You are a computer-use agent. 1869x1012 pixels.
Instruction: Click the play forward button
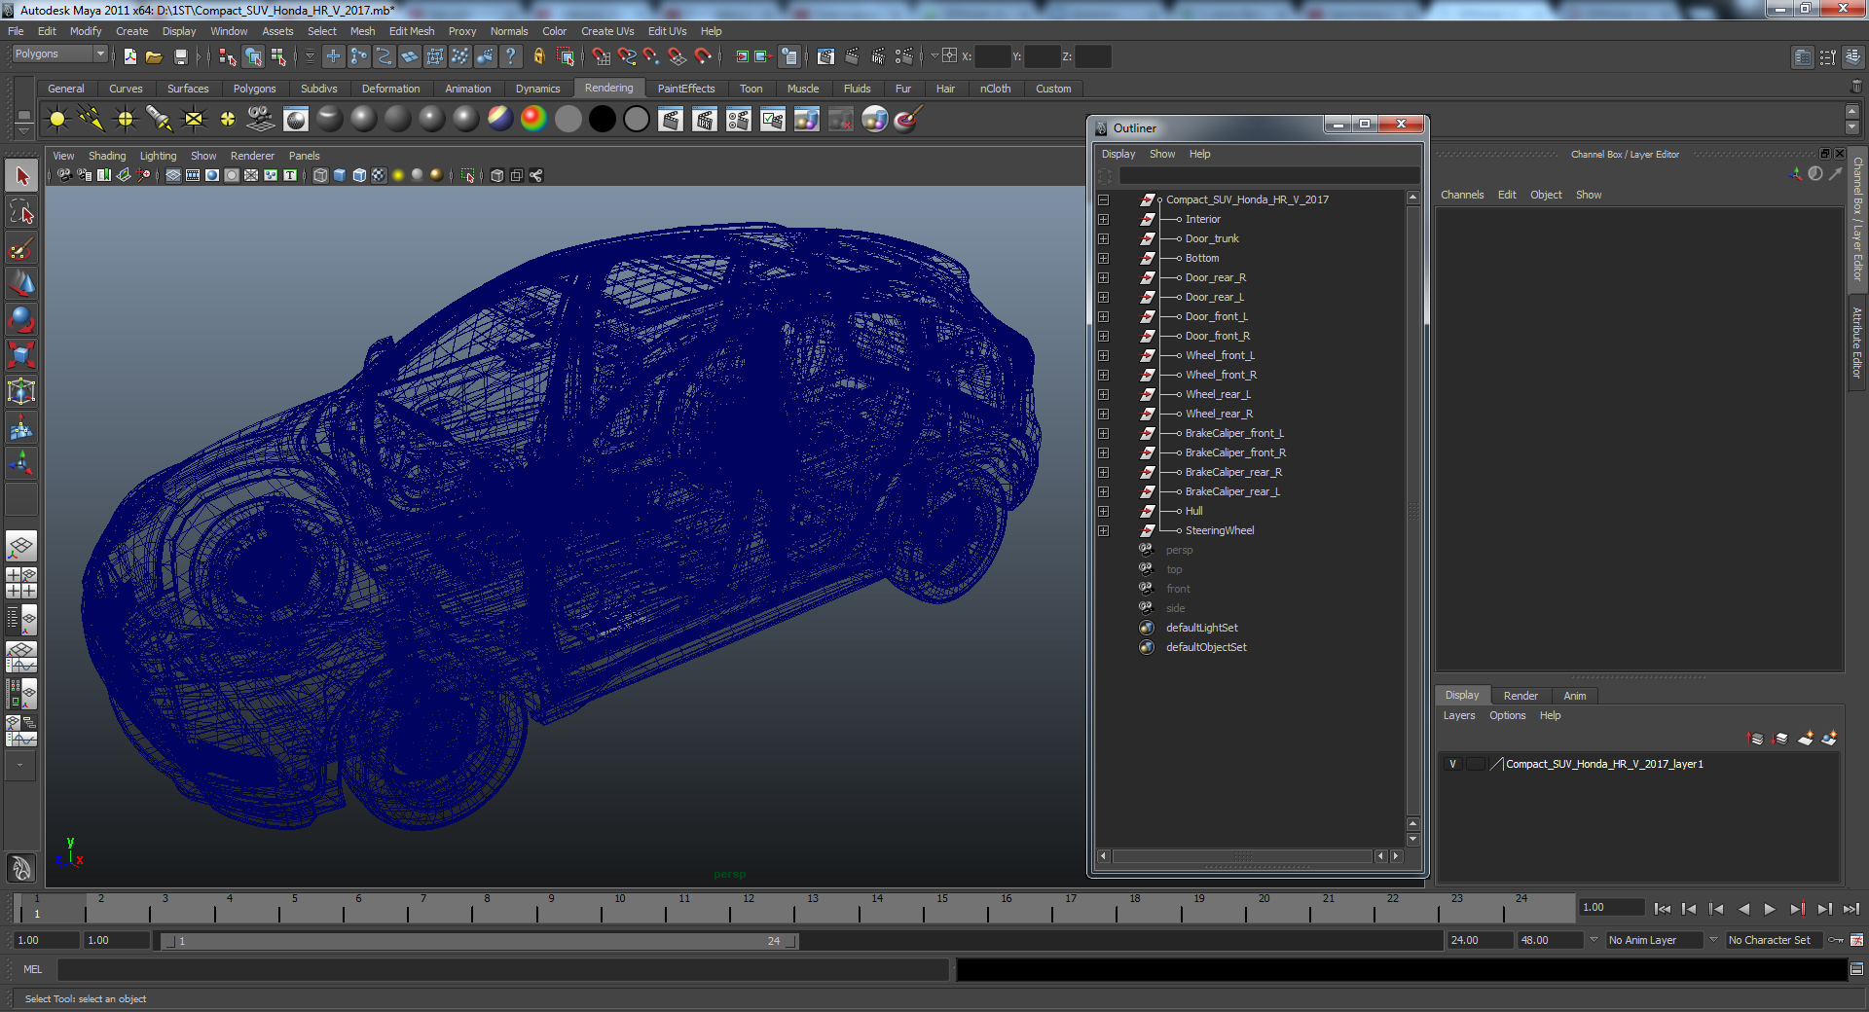click(1770, 909)
